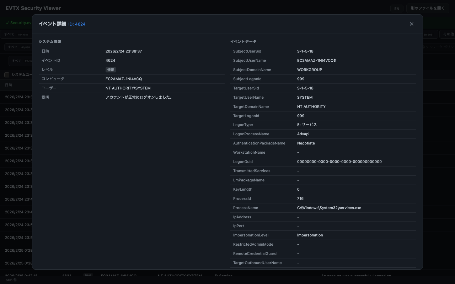Select the すべて 154,618 tab
Screen dimensions: 455x284
pyautogui.click(x=16, y=34)
